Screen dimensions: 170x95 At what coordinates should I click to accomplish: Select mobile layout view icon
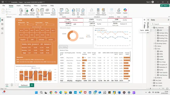[x=12, y=85]
